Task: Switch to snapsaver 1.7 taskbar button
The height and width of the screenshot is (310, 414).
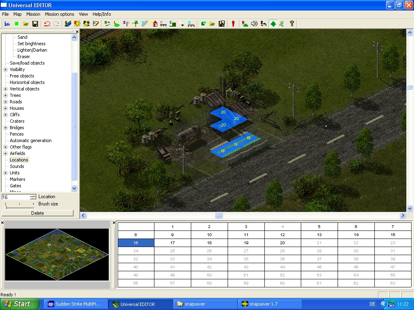Action: (x=270, y=304)
